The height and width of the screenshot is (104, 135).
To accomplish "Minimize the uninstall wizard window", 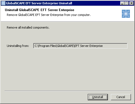I will pyautogui.click(x=122, y=3).
